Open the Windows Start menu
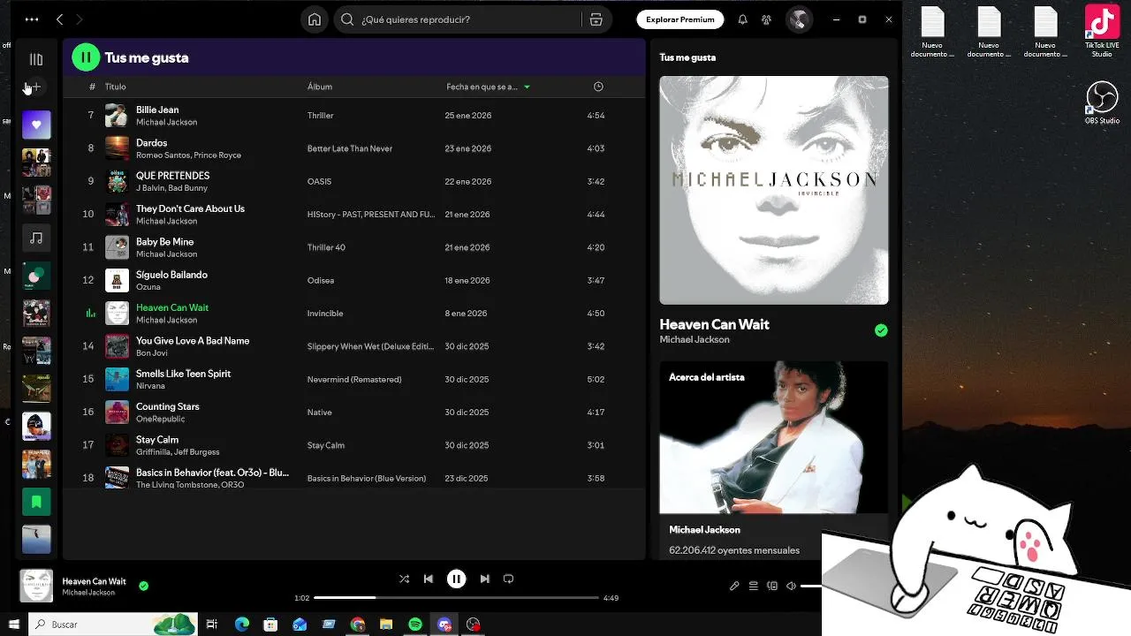Viewport: 1131px width, 636px height. pos(13,625)
